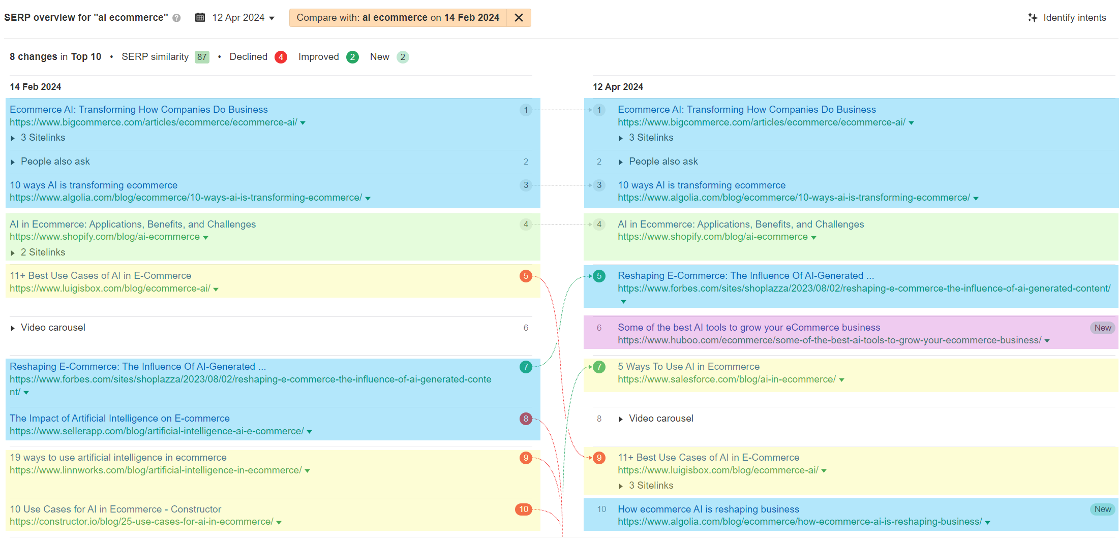
Task: Open URL dropdown for Apr forbes result
Action: coord(623,302)
